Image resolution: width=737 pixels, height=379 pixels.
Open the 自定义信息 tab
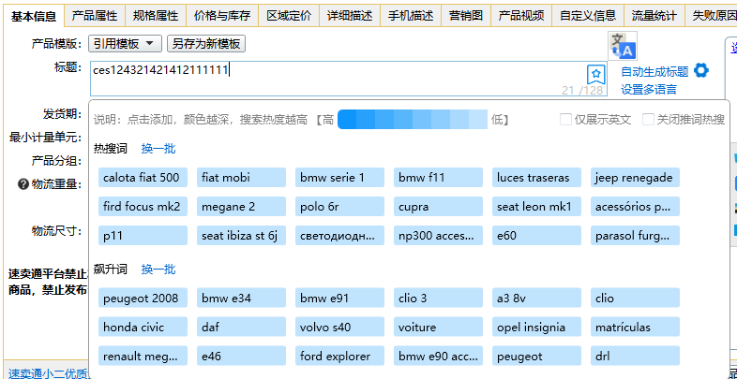588,16
